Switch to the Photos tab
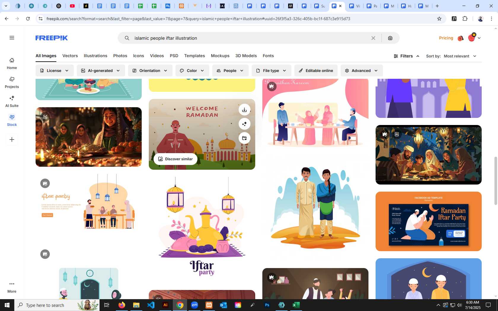This screenshot has height=311, width=498. tap(120, 56)
